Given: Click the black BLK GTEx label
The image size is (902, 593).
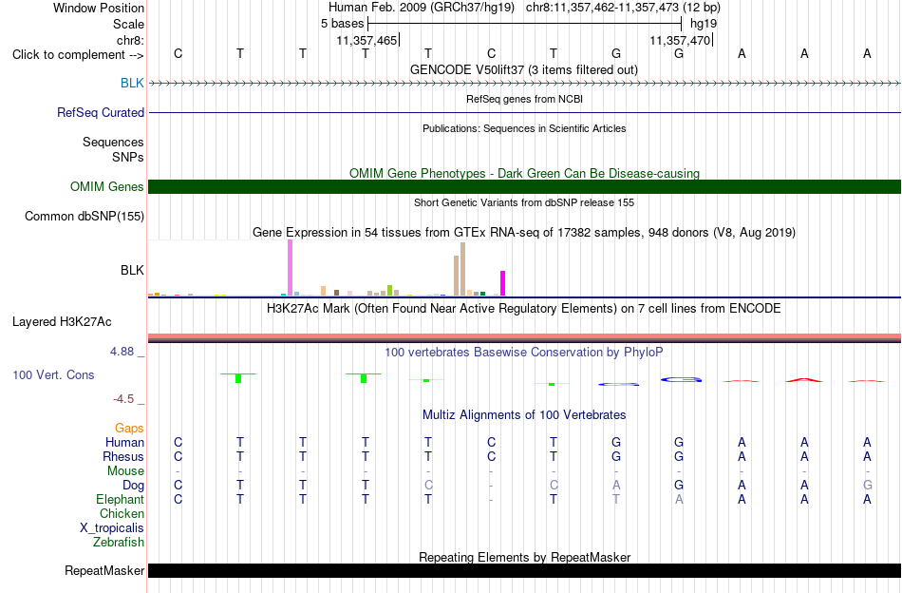Looking at the screenshot, I should (132, 270).
